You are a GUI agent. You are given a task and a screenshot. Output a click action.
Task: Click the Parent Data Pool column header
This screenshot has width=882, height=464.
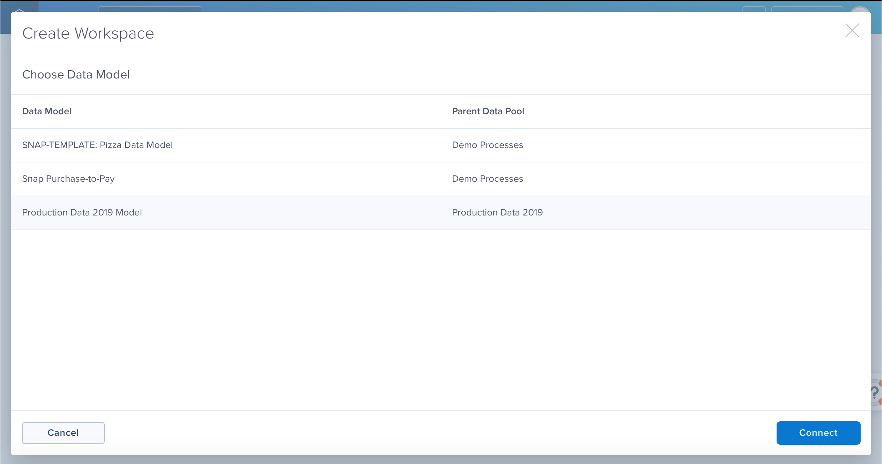coord(488,111)
